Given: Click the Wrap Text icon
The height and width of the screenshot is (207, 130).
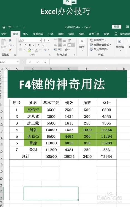Looking at the screenshot, I should tap(70, 40).
